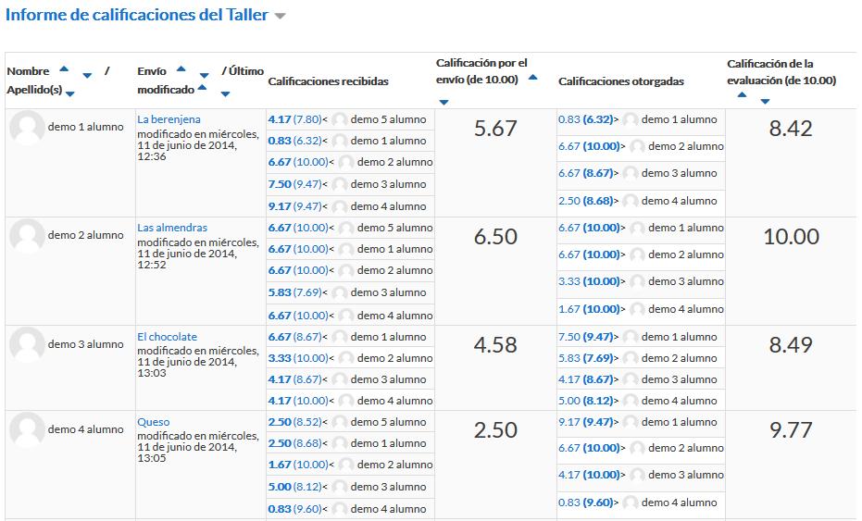This screenshot has width=862, height=521.
Task: Open received grade 5.83 (7.69) in Las almendras row
Action: (294, 292)
